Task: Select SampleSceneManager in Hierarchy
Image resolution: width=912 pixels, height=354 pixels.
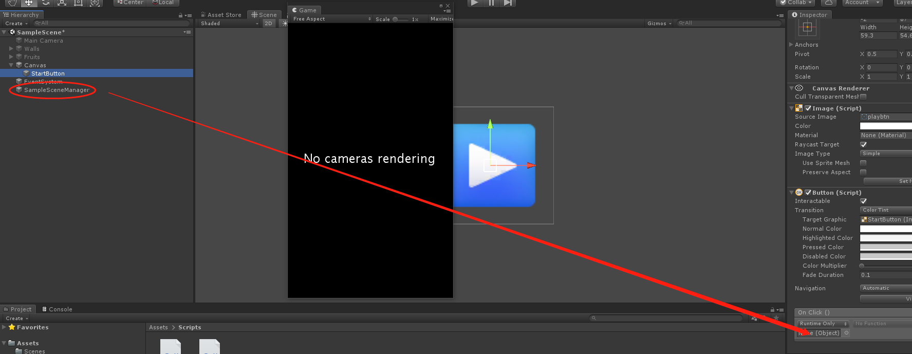Action: pos(57,90)
